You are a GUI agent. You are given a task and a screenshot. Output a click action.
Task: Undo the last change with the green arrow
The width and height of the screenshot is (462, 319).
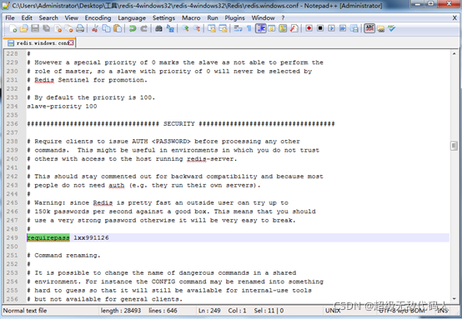133,28
